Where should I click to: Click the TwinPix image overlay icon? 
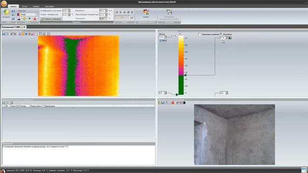click(146, 12)
